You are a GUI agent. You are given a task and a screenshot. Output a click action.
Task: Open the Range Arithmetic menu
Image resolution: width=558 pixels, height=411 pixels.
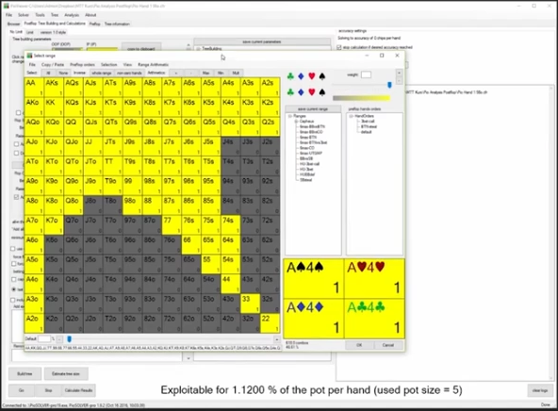point(153,65)
